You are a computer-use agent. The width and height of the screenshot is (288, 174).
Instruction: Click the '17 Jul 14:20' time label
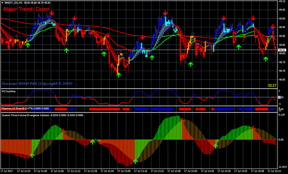click(208, 171)
